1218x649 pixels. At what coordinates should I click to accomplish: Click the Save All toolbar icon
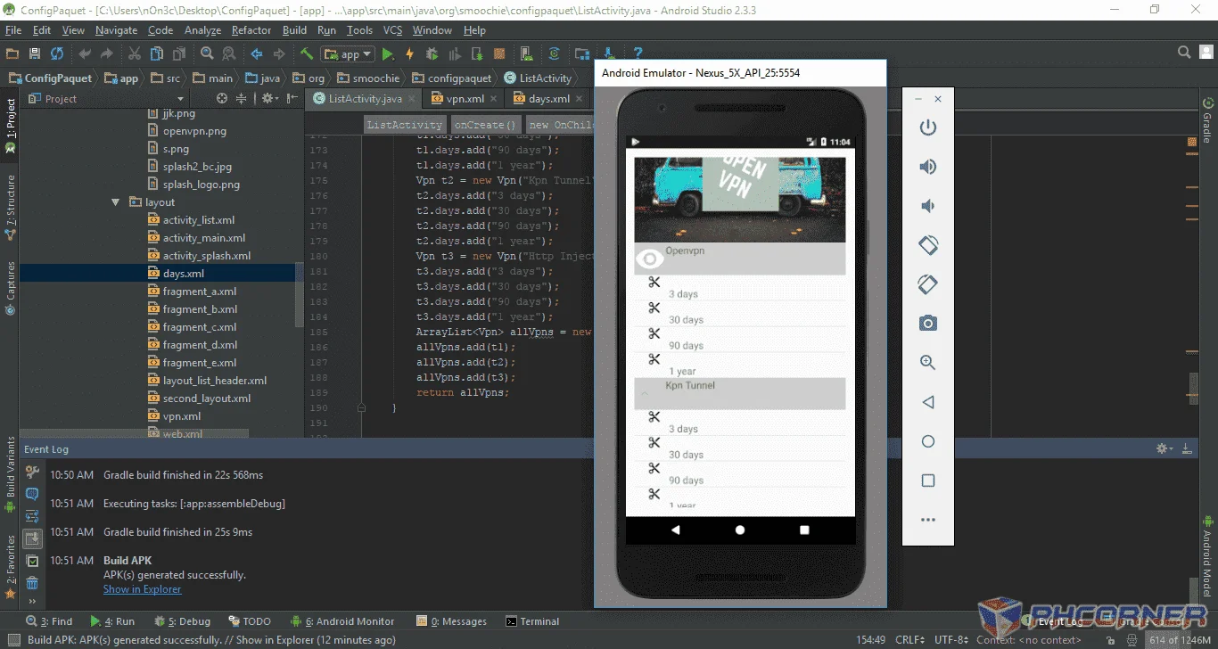point(35,54)
